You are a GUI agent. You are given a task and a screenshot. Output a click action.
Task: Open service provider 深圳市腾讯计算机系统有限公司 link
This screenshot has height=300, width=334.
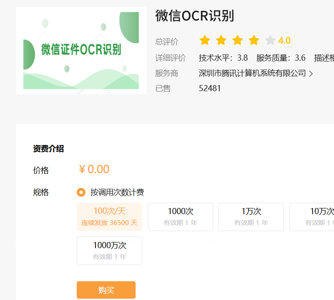click(x=252, y=73)
